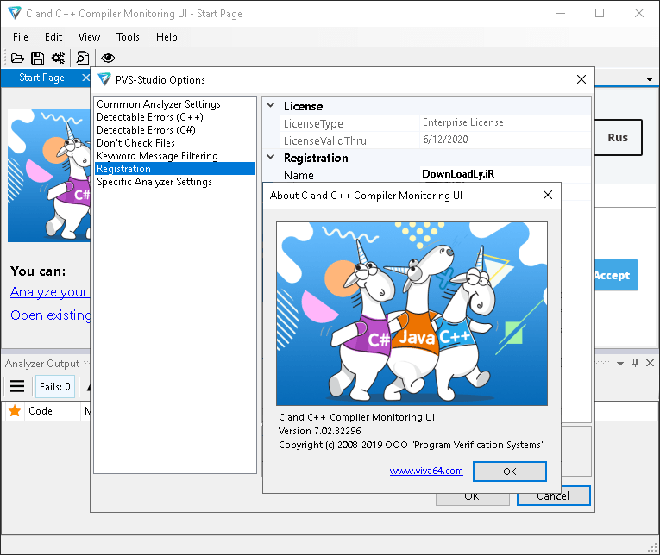The image size is (660, 555).
Task: Close the About dialog with X
Action: click(547, 195)
